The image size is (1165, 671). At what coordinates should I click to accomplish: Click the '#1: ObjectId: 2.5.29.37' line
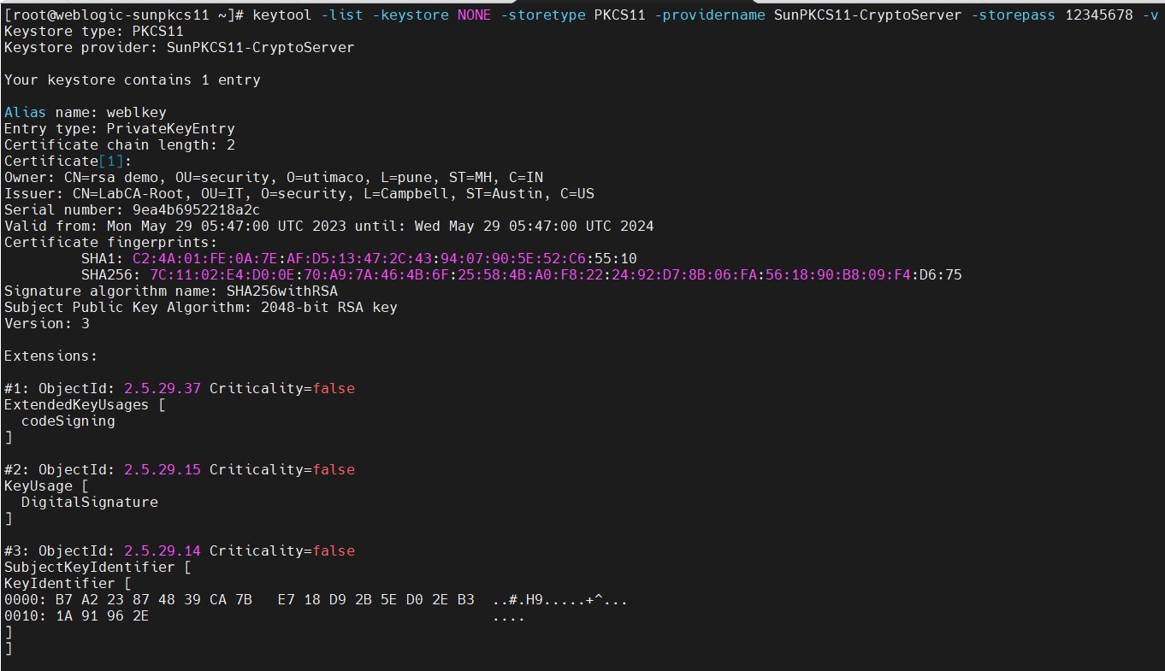(x=180, y=388)
